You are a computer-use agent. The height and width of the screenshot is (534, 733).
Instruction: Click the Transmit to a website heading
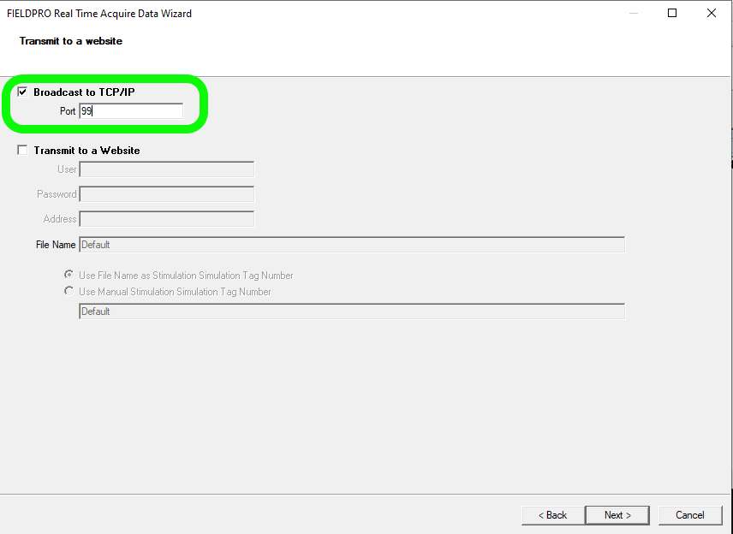coord(70,41)
